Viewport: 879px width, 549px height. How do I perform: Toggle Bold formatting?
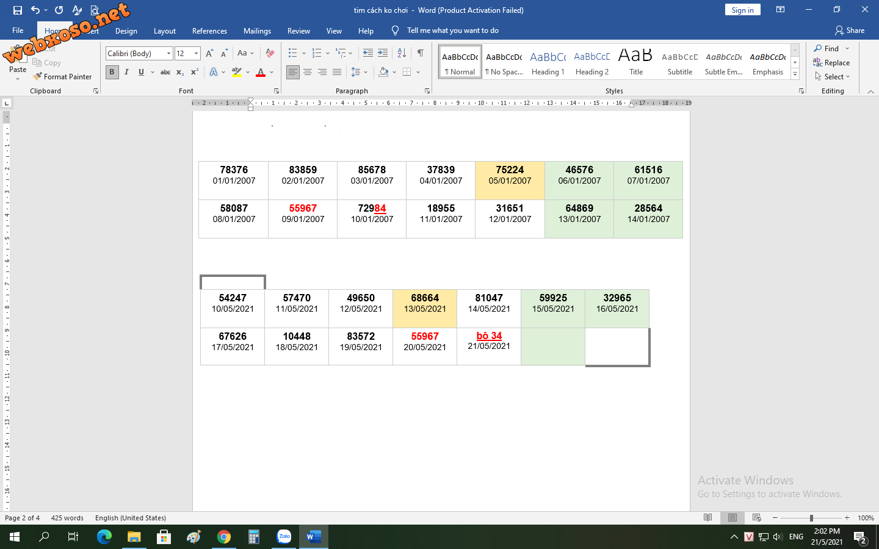(112, 72)
